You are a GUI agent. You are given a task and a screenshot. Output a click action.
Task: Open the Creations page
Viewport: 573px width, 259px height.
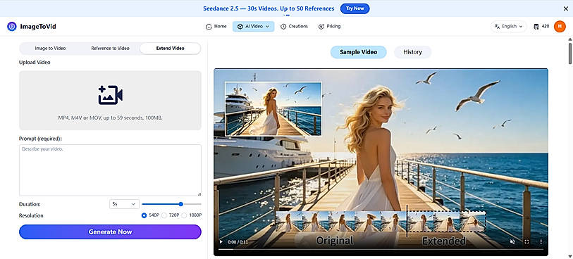294,26
